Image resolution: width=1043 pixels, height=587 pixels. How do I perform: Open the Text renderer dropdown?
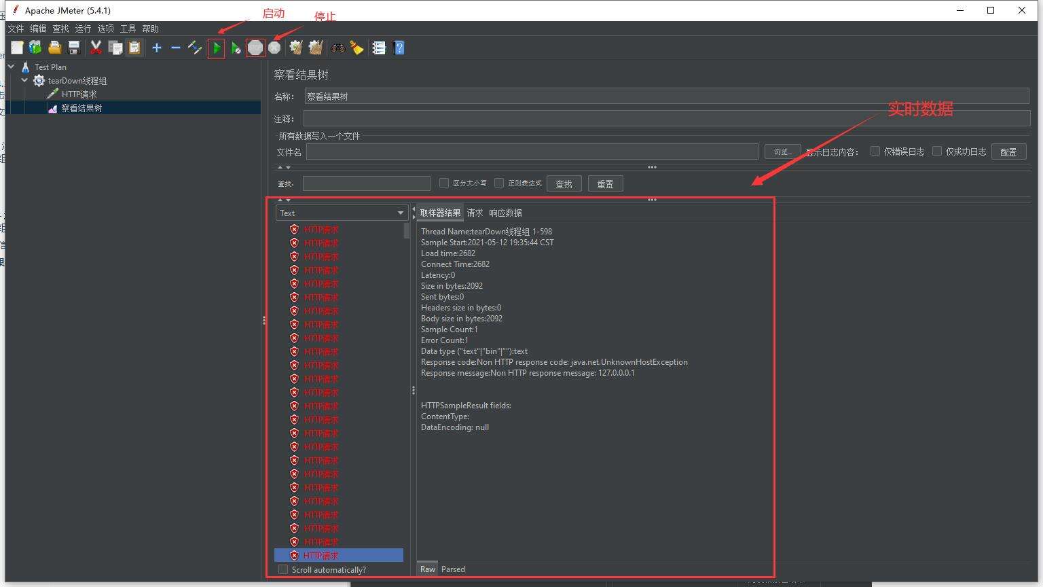coord(342,213)
